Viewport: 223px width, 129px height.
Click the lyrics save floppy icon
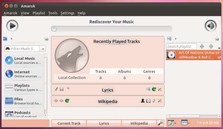pyautogui.click(x=61, y=89)
